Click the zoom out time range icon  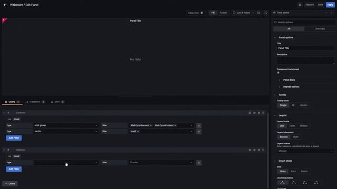(259, 13)
